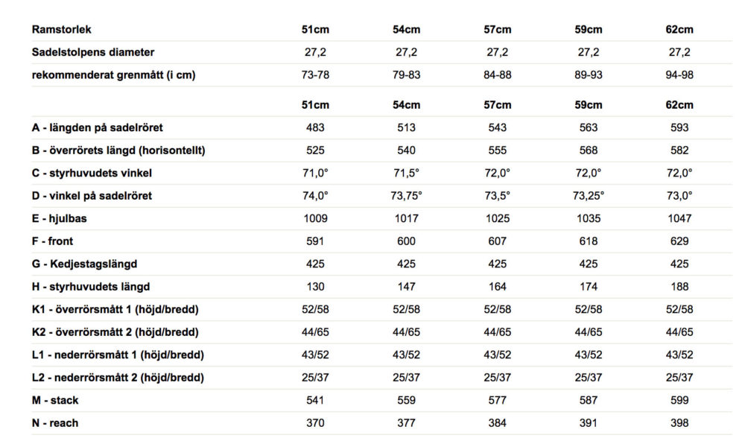Select grenmått value 73-78
The width and height of the screenshot is (745, 444).
[x=315, y=75]
